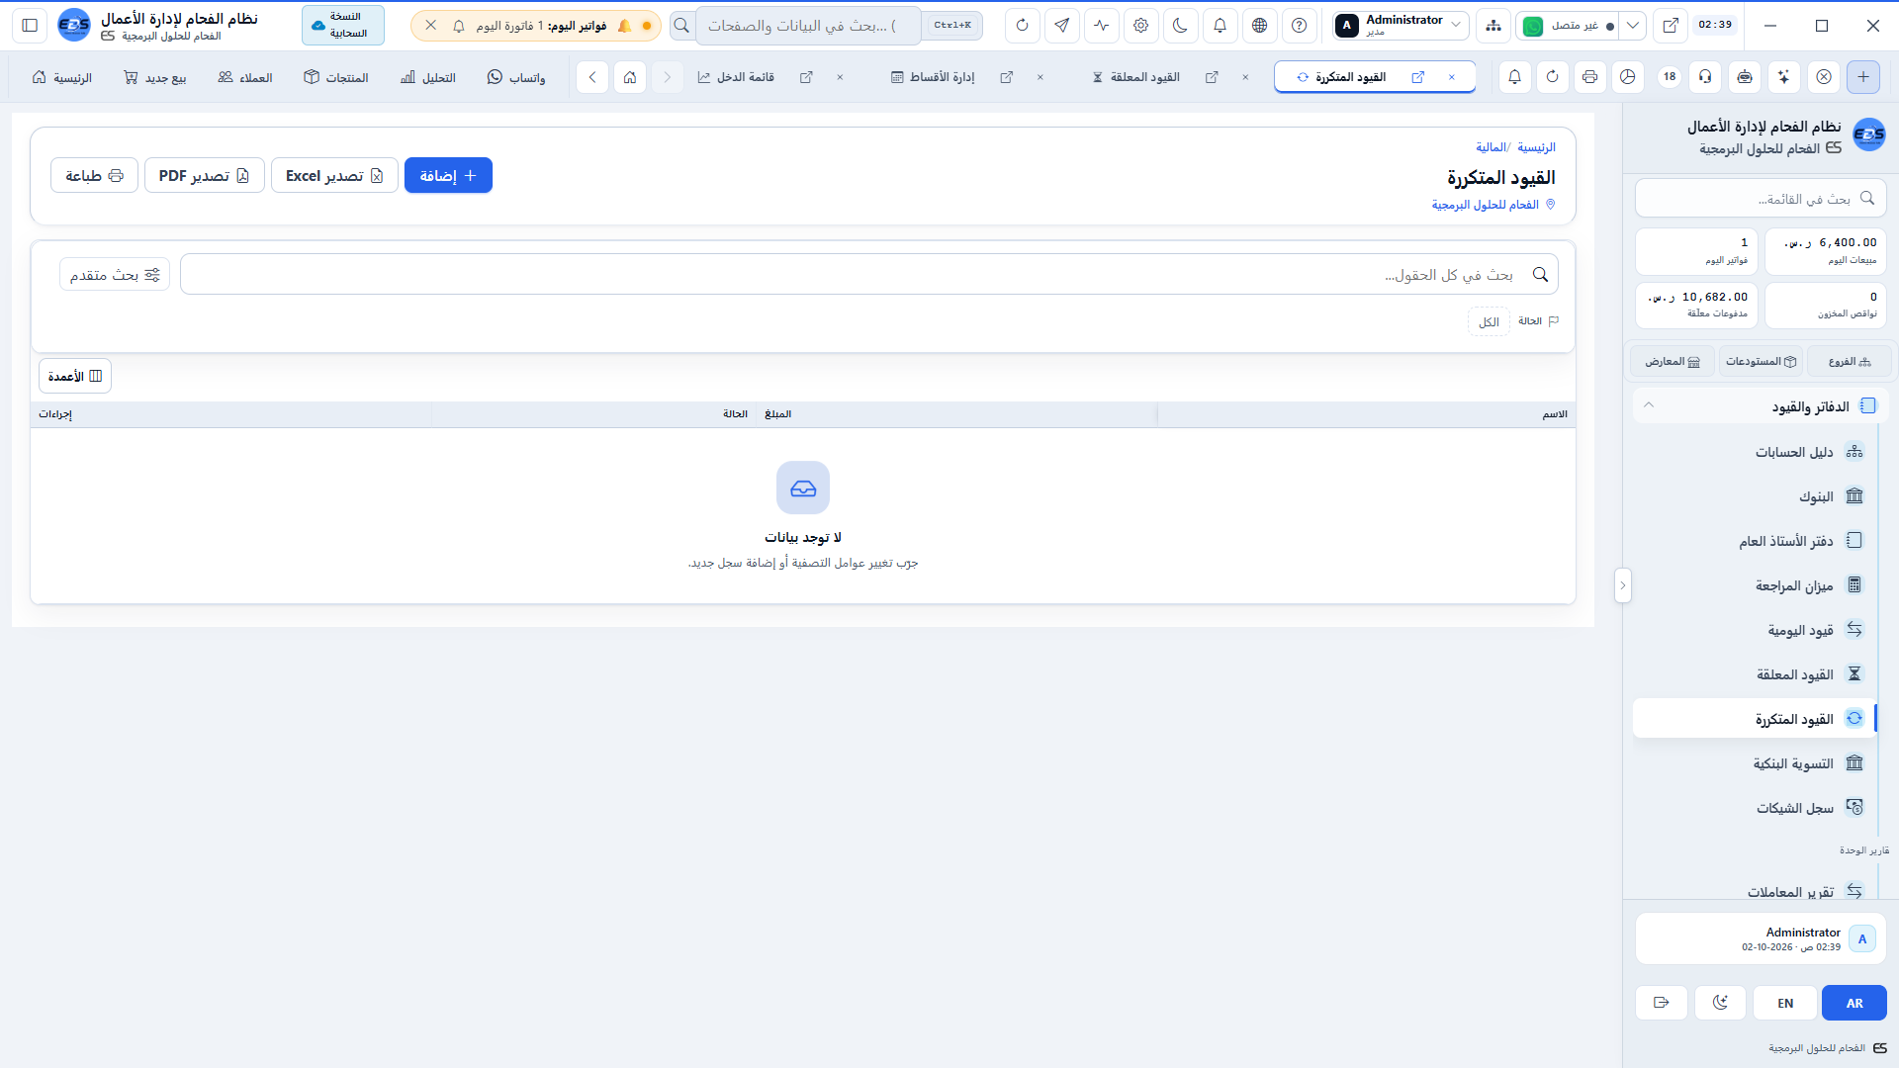Open the activity pulse icon
Screen dimensions: 1899x1068
pos(1101,26)
